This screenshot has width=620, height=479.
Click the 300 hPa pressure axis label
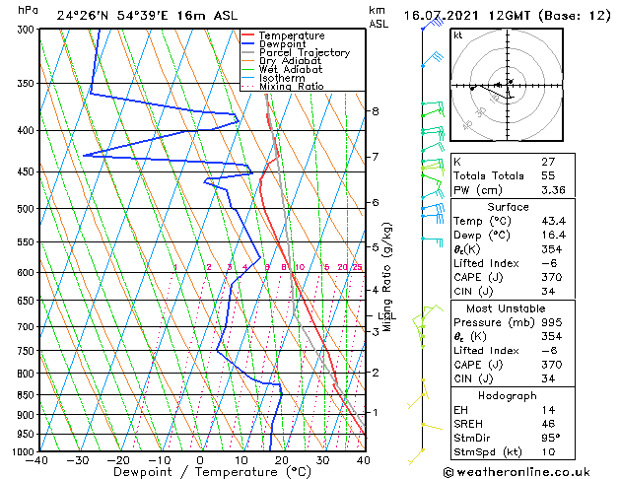coord(27,30)
